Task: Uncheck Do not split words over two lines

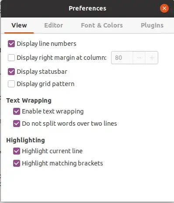Action: [x=17, y=124]
